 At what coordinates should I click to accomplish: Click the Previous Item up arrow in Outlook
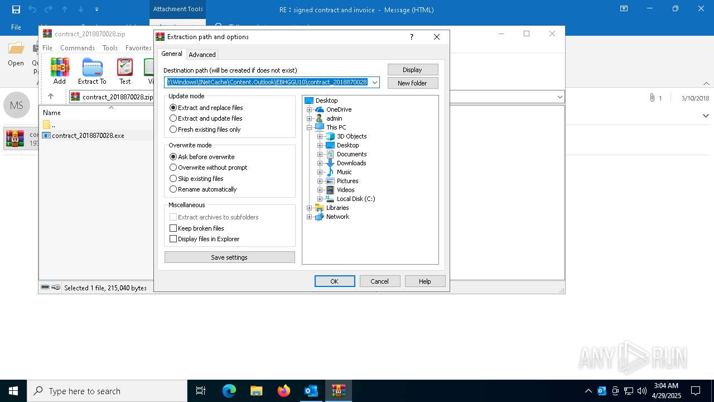(x=65, y=9)
